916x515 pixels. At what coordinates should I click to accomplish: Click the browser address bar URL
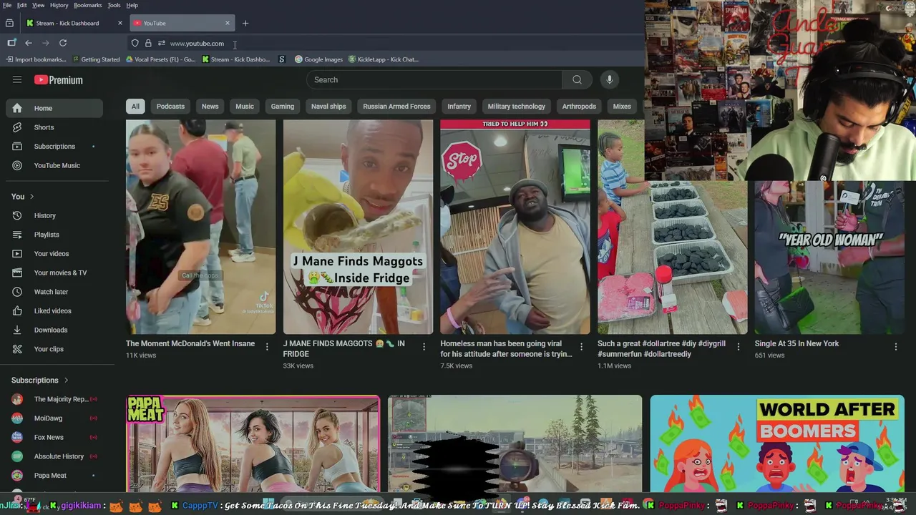pos(197,44)
